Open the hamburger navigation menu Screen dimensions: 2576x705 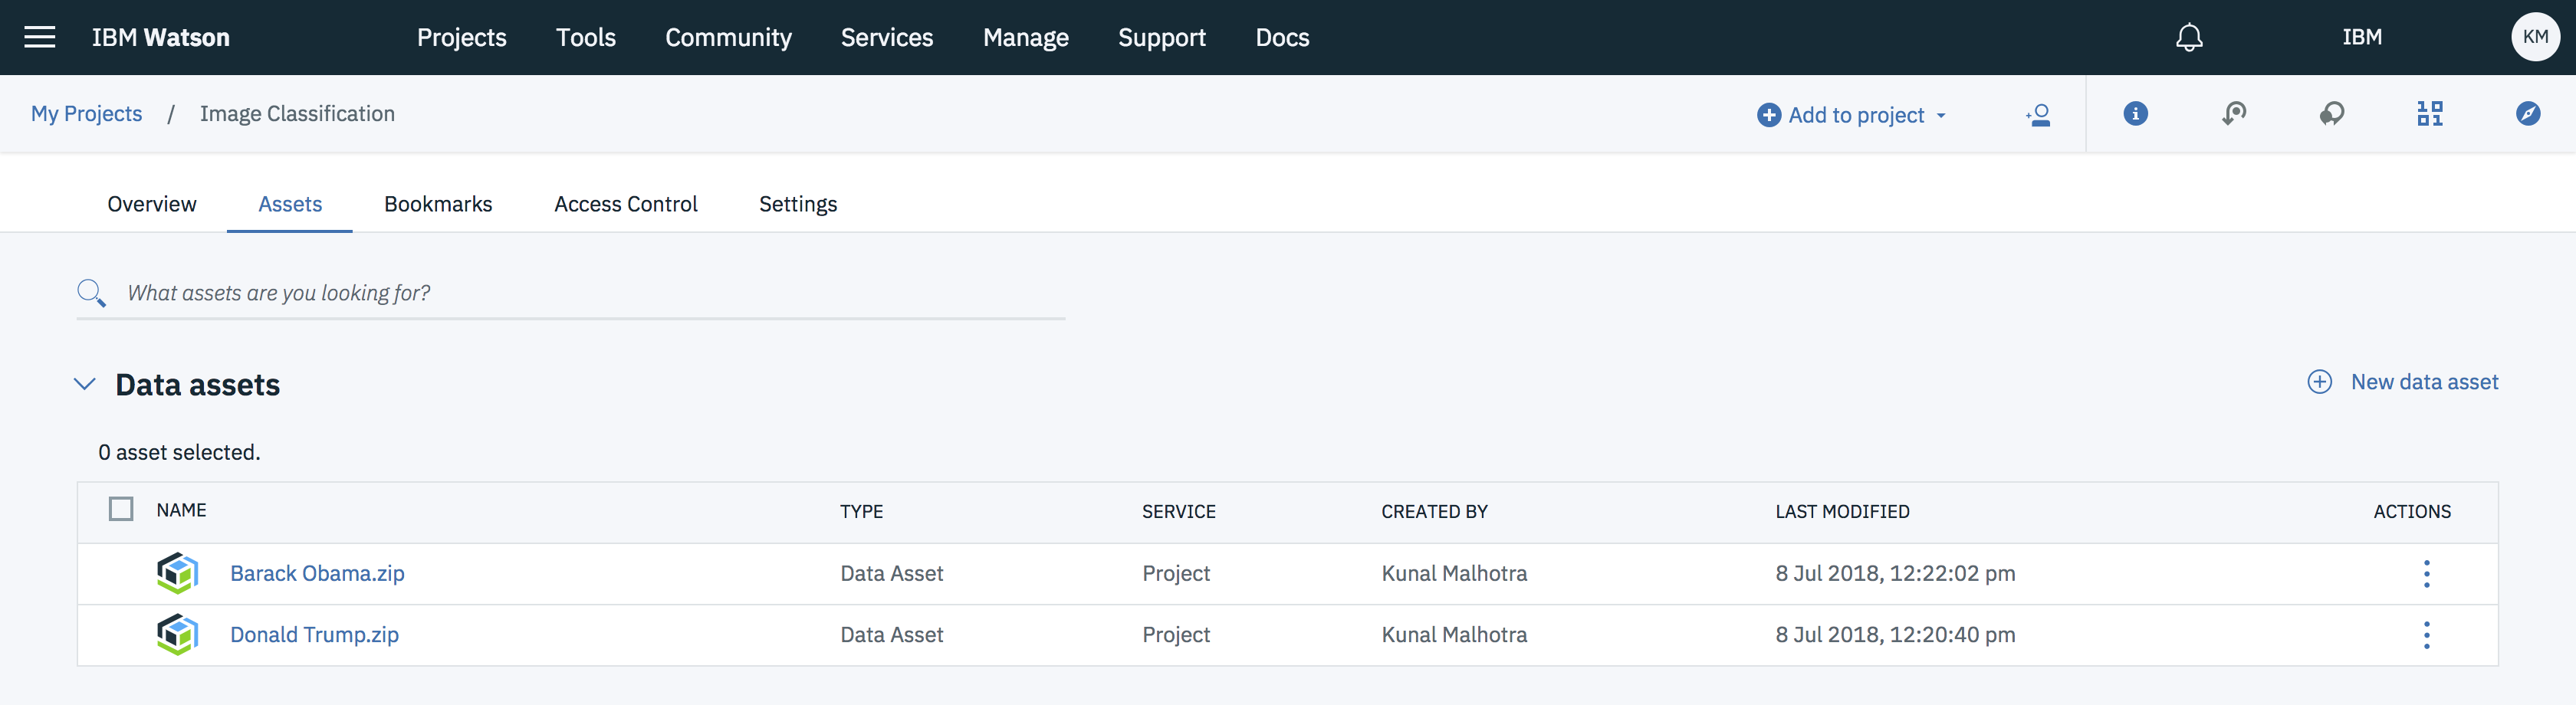40,37
